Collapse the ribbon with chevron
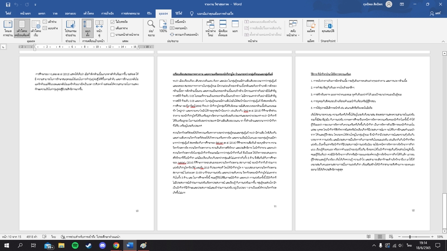 click(443, 41)
